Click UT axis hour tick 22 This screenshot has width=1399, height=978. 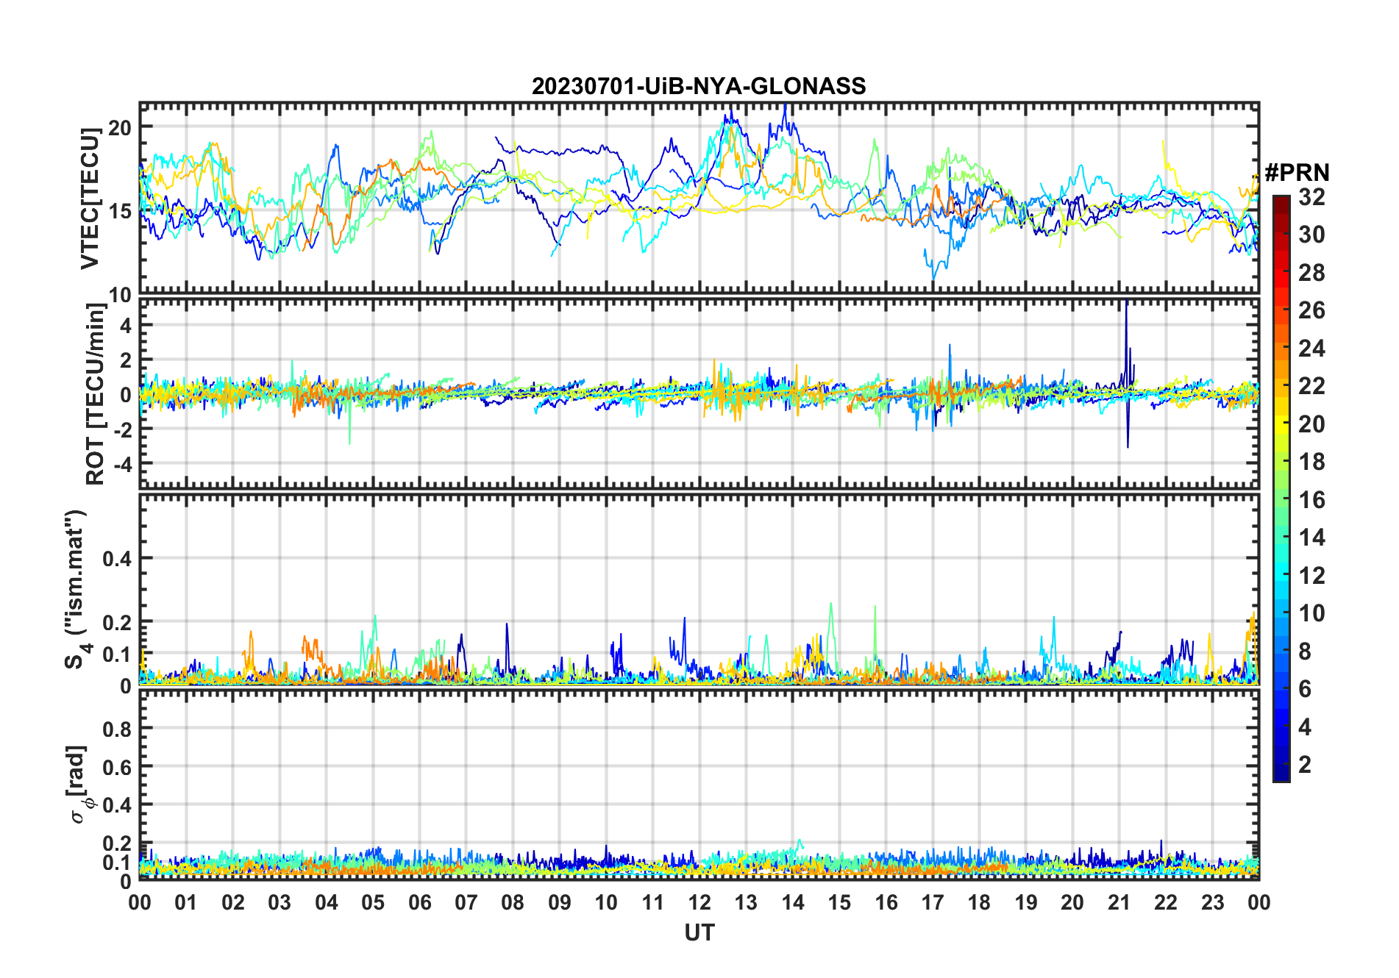click(1166, 902)
